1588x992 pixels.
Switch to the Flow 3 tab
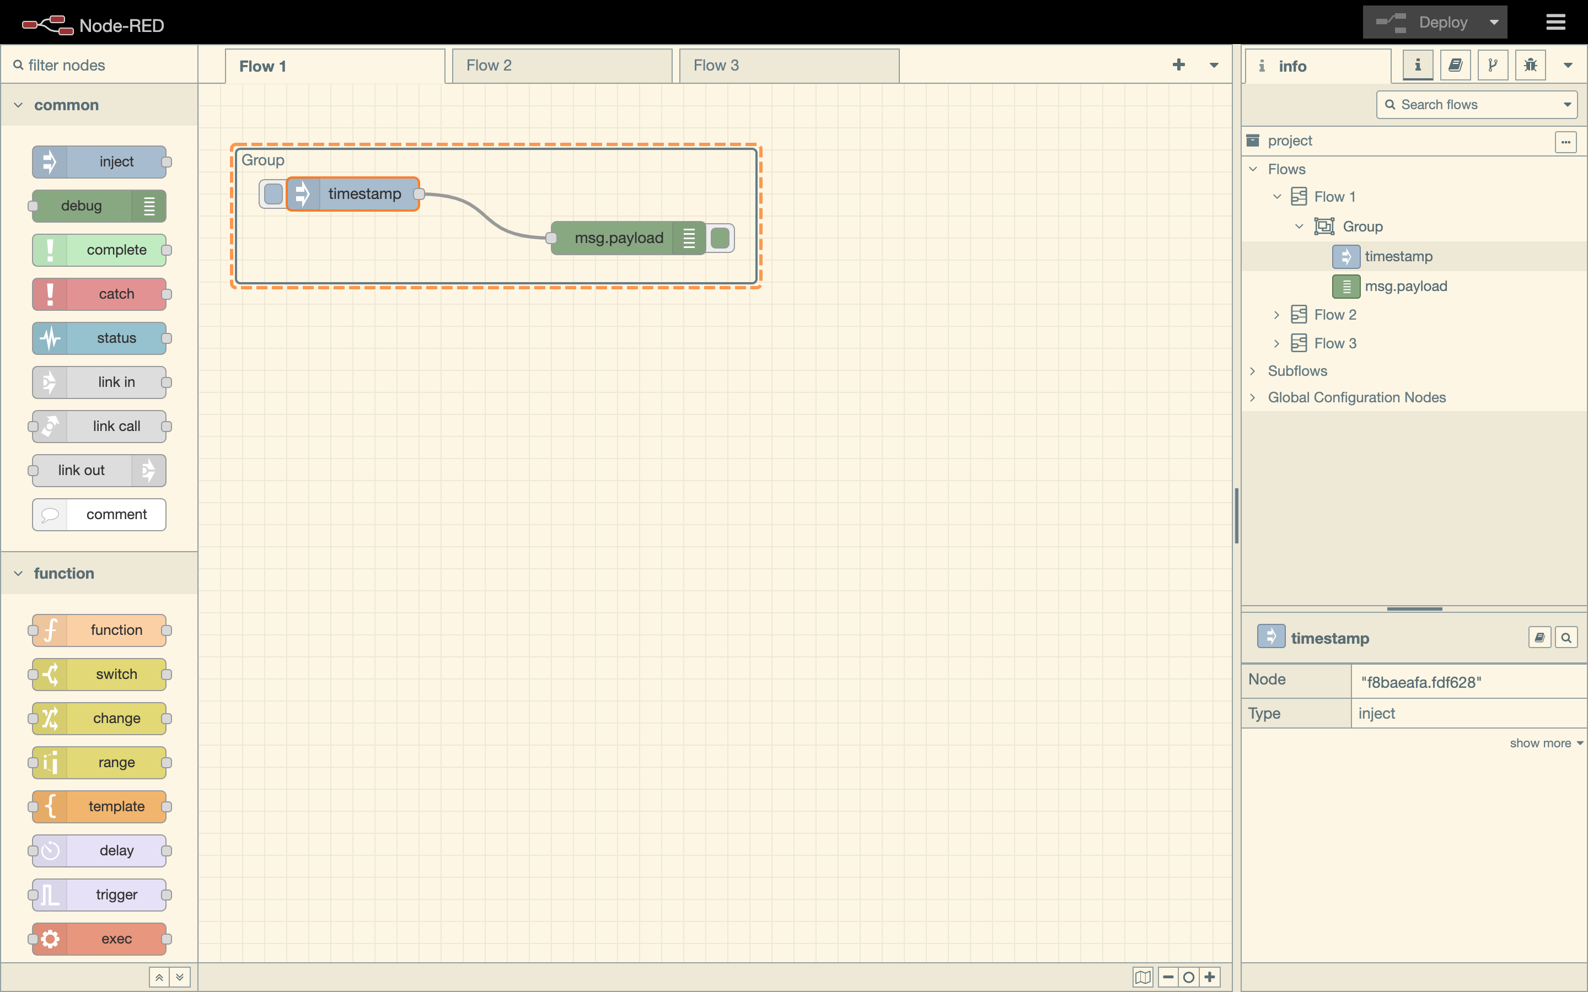point(788,66)
